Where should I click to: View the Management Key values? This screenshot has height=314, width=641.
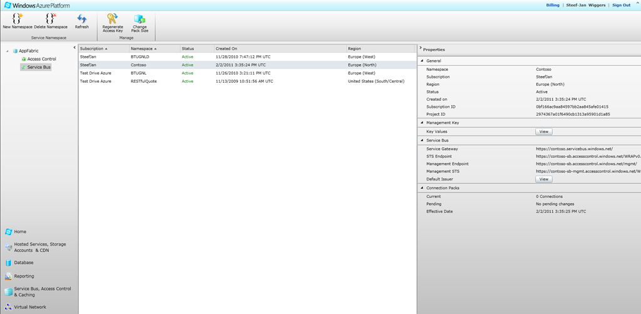(x=544, y=132)
